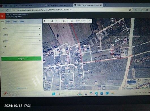Viewport: 150px width, 111px height.
Task: Click the map refresh icon
Action: point(52,21)
